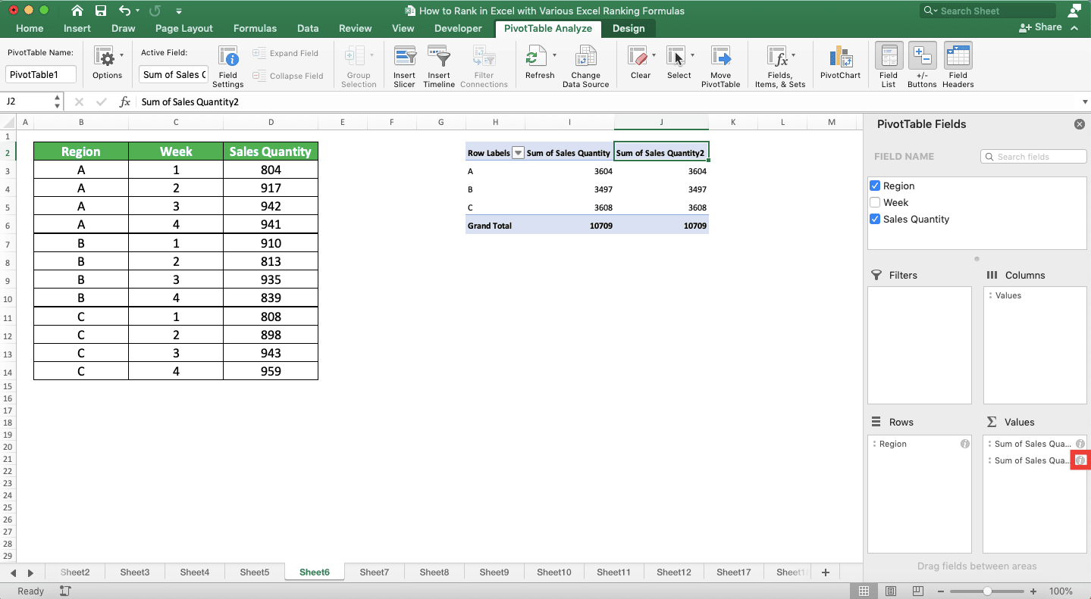The image size is (1091, 599).
Task: Select column J header
Action: point(661,122)
